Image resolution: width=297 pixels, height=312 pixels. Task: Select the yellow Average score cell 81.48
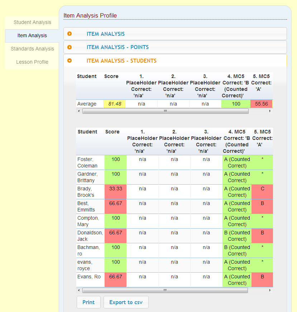115,104
